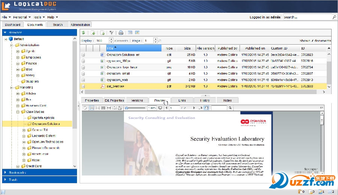Click the filter funnel icon
Screen dimensions: 338x195
click(x=112, y=33)
